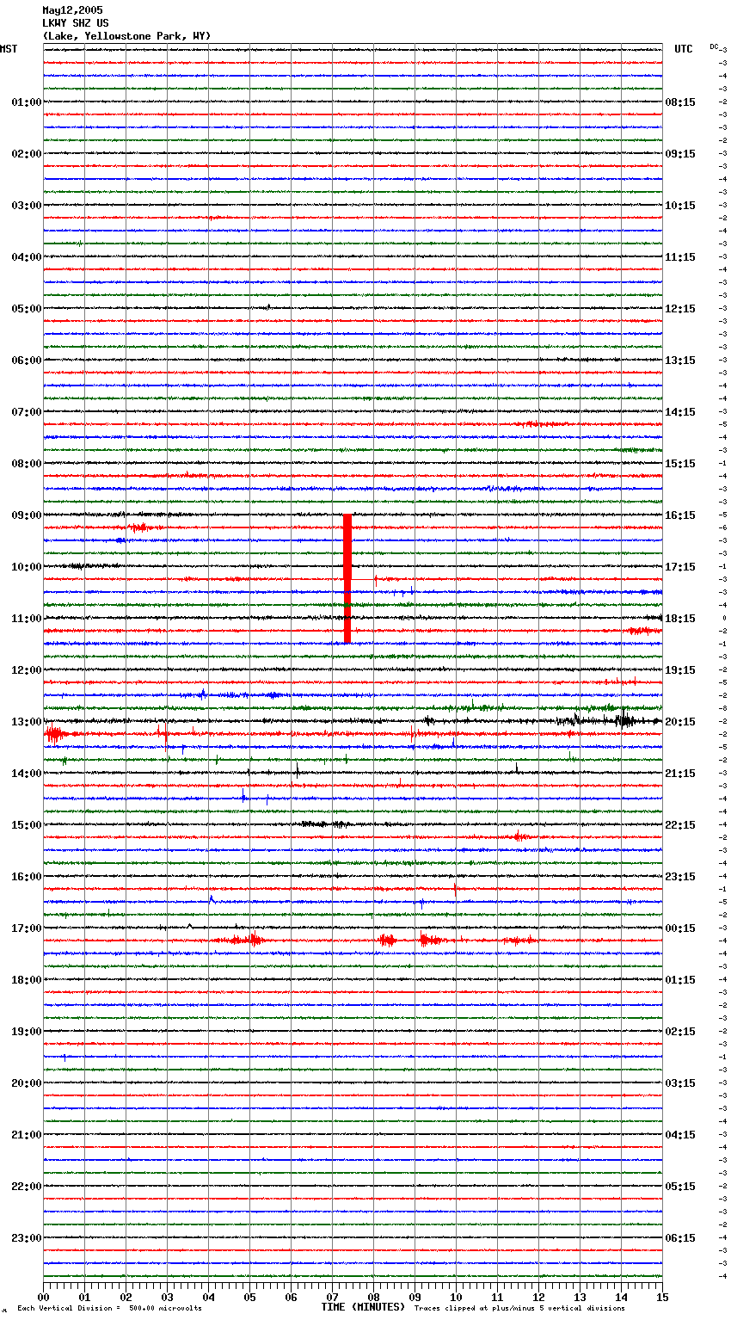Click minute 03 on the bottom axis
Image resolution: width=731 pixels, height=1320 pixels.
click(167, 1297)
